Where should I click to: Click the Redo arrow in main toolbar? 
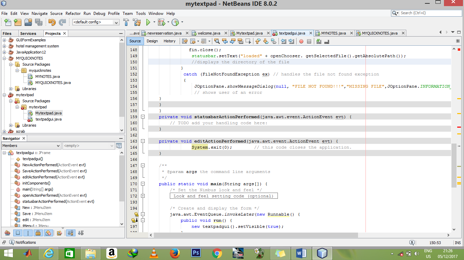coord(63,22)
